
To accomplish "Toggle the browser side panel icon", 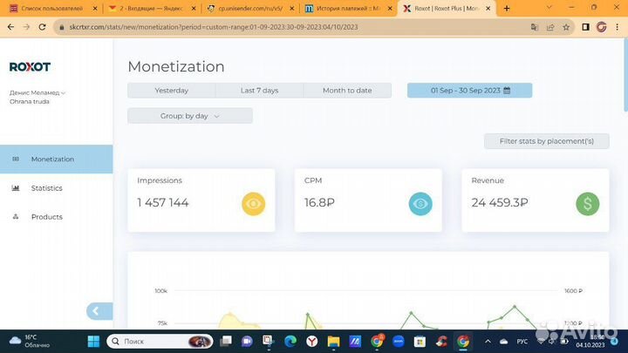I will pos(585,27).
